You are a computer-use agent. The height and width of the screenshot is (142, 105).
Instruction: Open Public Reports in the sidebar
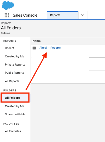(x=15, y=73)
